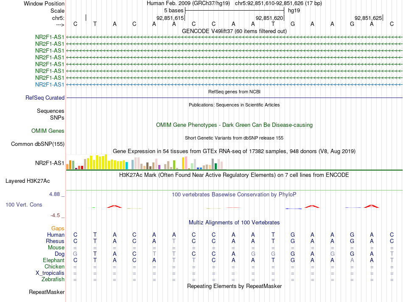Click the Dog alignment row label
This screenshot has width=403, height=302.
click(x=59, y=254)
